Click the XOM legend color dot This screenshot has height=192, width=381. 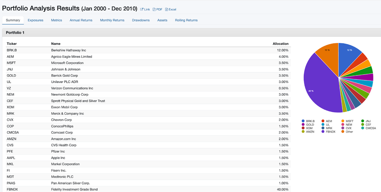coord(303,128)
